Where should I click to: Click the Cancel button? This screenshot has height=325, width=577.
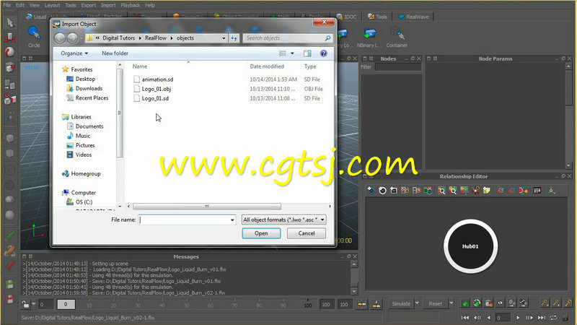pyautogui.click(x=306, y=233)
